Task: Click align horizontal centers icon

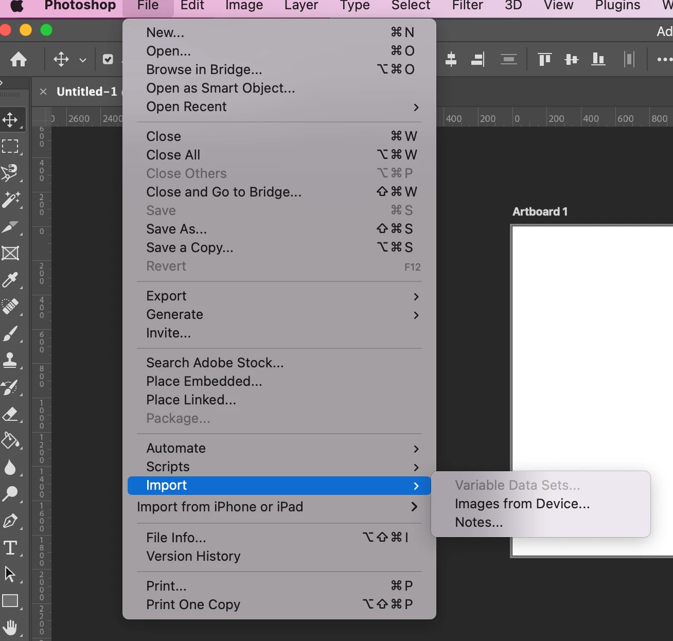Action: [x=451, y=60]
